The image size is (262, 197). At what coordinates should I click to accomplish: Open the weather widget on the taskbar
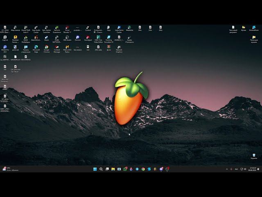coord(10,169)
